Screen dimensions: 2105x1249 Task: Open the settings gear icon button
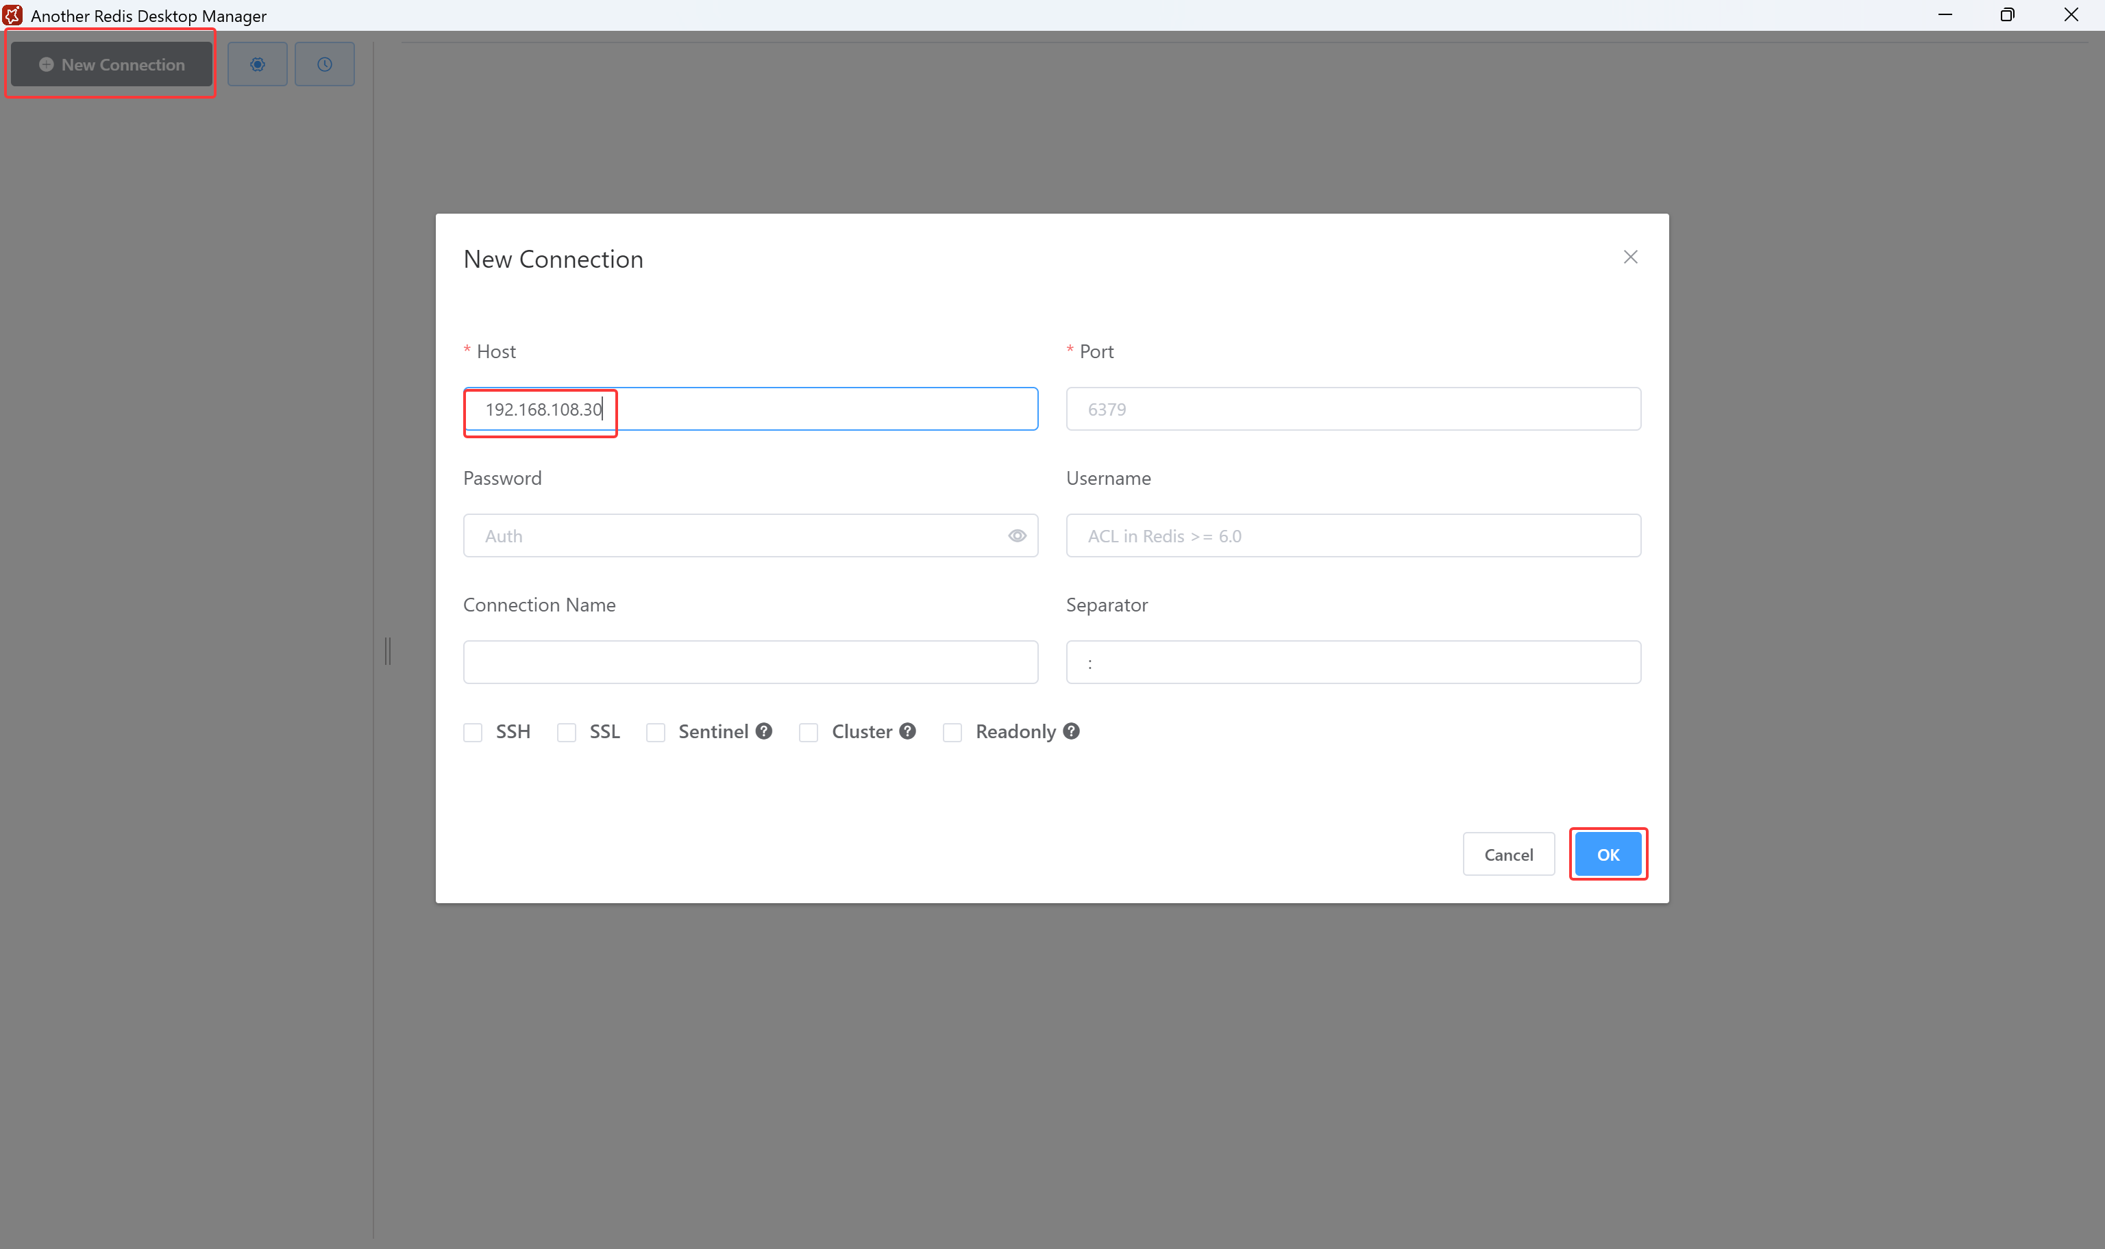258,65
